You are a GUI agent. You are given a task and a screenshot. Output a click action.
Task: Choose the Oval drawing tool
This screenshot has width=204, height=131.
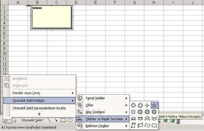point(70,120)
